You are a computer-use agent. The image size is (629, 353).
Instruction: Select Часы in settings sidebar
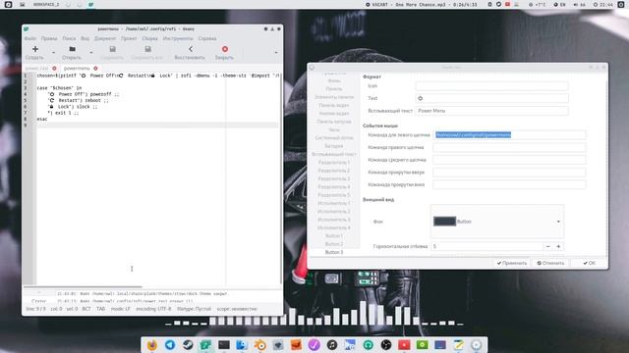(334, 129)
